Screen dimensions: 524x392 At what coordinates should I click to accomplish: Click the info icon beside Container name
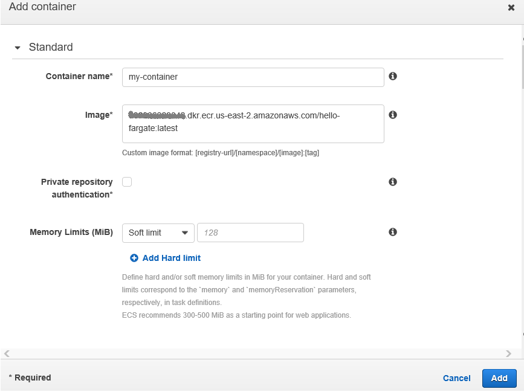393,77
